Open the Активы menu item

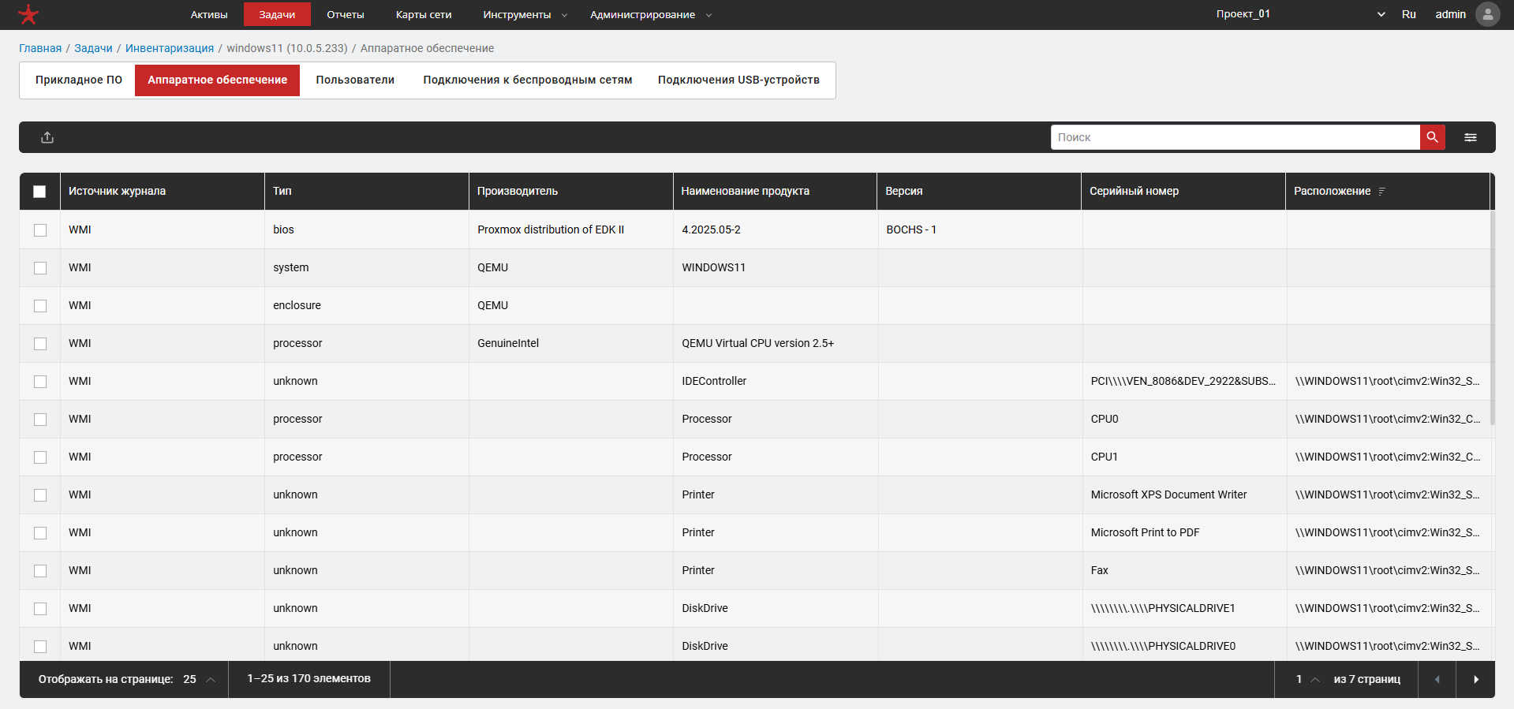click(x=209, y=14)
